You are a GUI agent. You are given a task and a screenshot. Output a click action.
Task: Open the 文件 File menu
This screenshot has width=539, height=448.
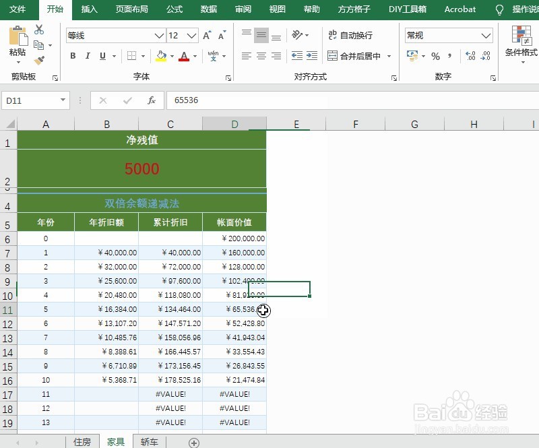point(18,9)
